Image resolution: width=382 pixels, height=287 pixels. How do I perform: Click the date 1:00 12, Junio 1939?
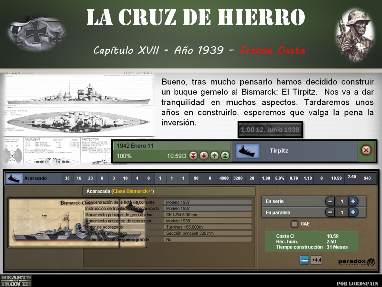(x=270, y=130)
